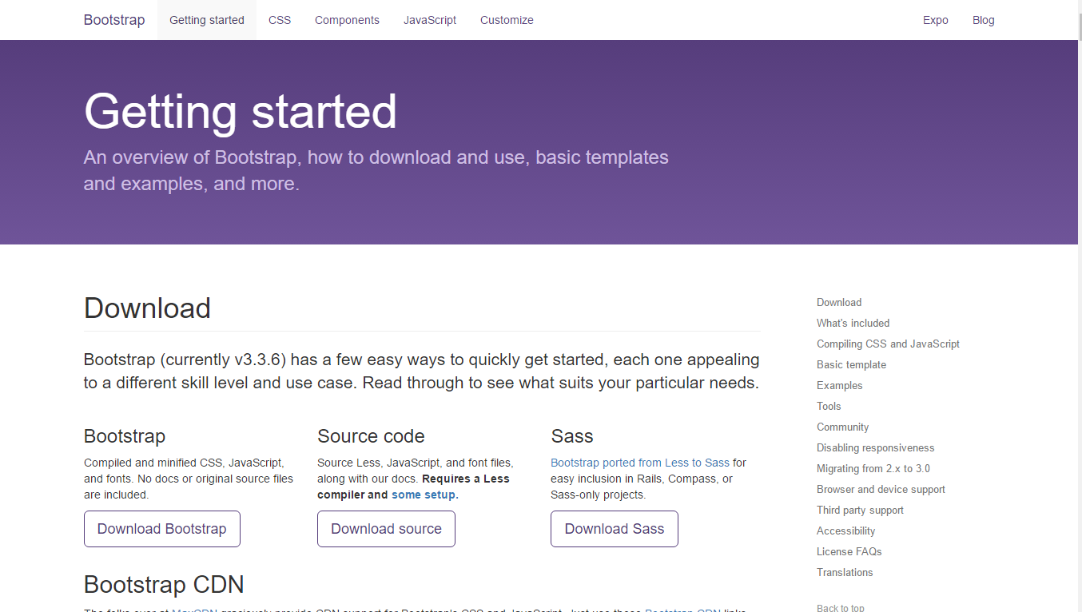Viewport: 1082px width, 612px height.
Task: Switch to the CSS tab
Action: [280, 19]
